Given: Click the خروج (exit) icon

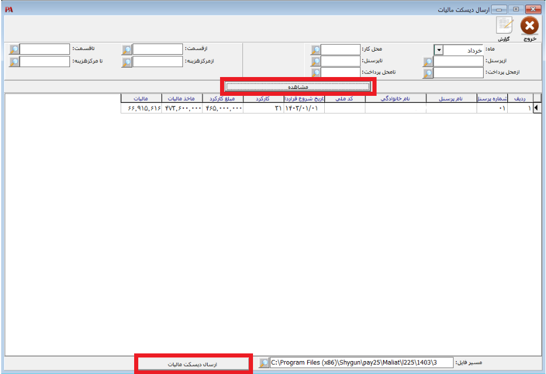Looking at the screenshot, I should pos(530,26).
